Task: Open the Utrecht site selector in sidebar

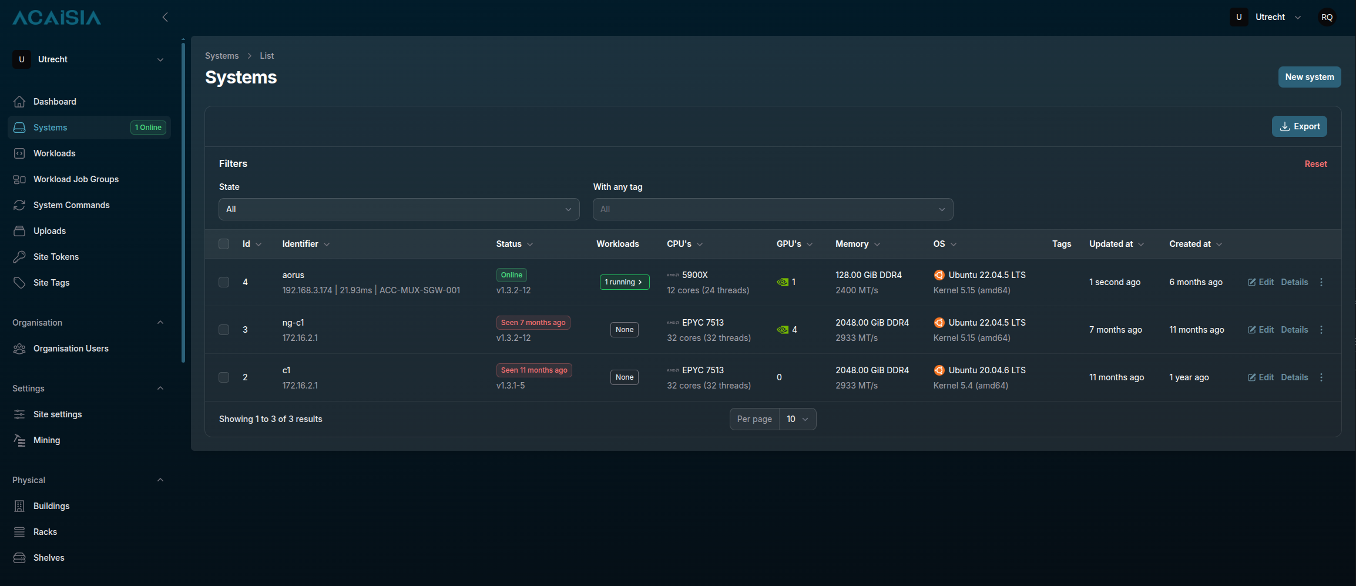Action: point(88,59)
